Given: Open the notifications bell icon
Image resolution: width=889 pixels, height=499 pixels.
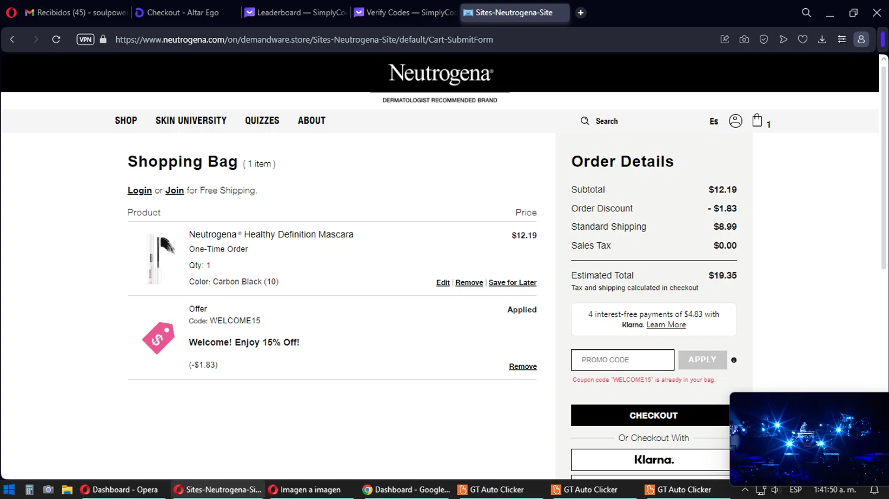Looking at the screenshot, I should 874,490.
